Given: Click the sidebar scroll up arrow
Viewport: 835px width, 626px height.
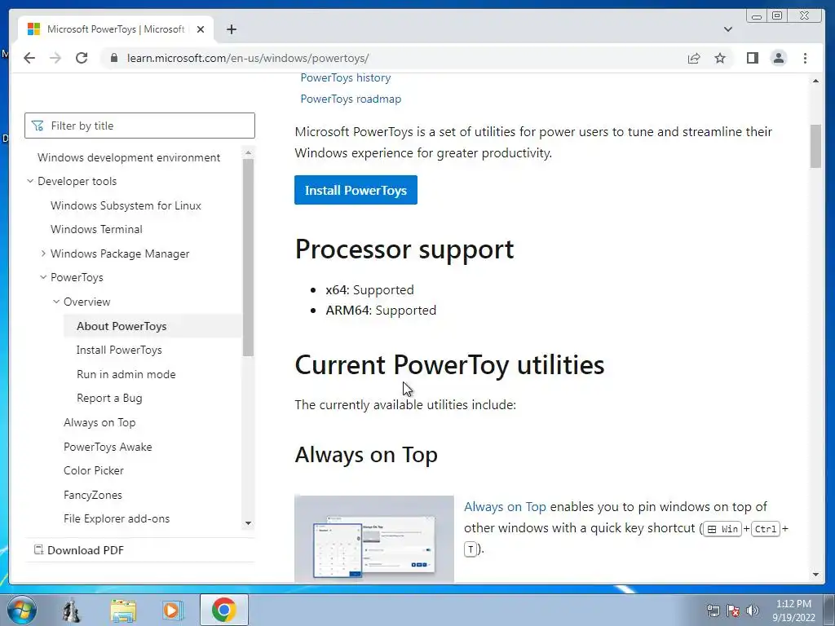Looking at the screenshot, I should tap(248, 152).
